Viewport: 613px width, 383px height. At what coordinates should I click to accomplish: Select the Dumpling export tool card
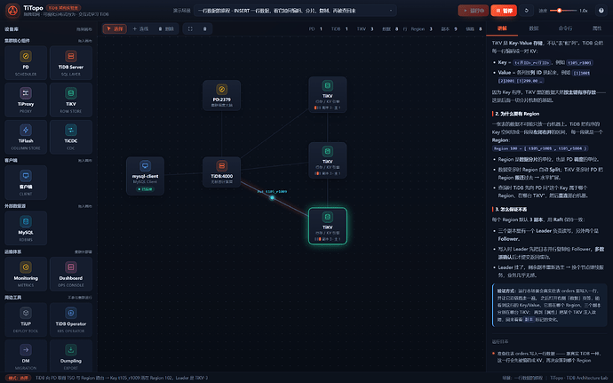coord(71,356)
